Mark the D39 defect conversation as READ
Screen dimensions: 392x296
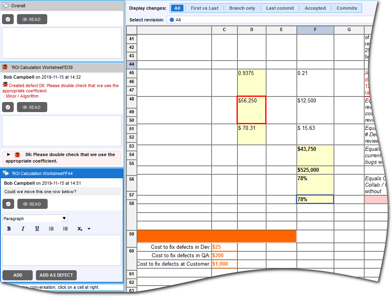(32, 107)
